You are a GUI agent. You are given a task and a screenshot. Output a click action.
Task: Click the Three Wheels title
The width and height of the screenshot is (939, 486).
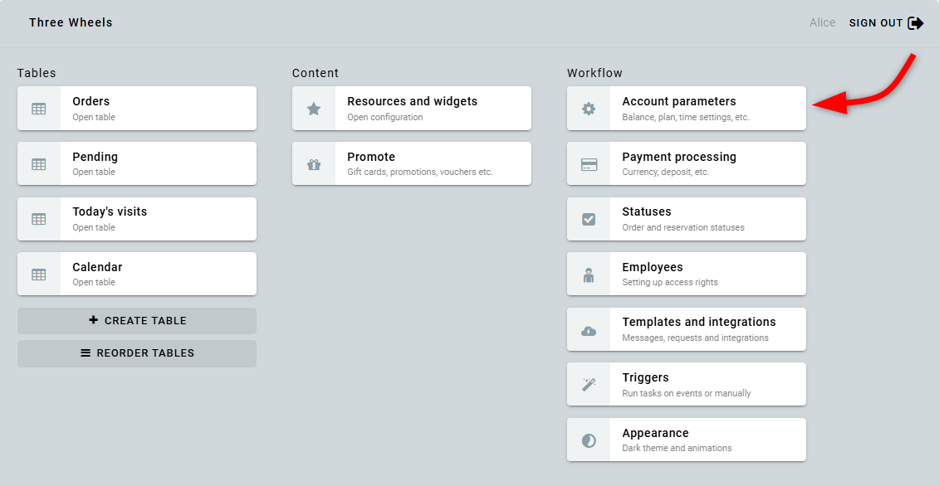[71, 23]
